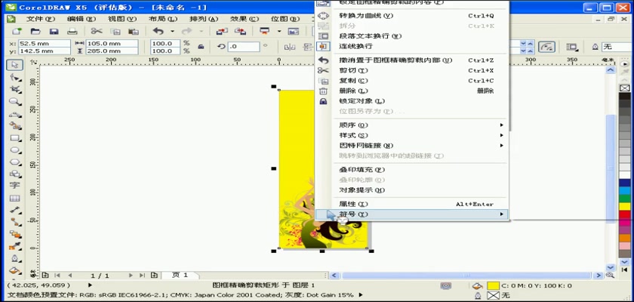Screen dimensions: 634x302
Task: Switch to the 页 1 page tab
Action: (x=180, y=276)
